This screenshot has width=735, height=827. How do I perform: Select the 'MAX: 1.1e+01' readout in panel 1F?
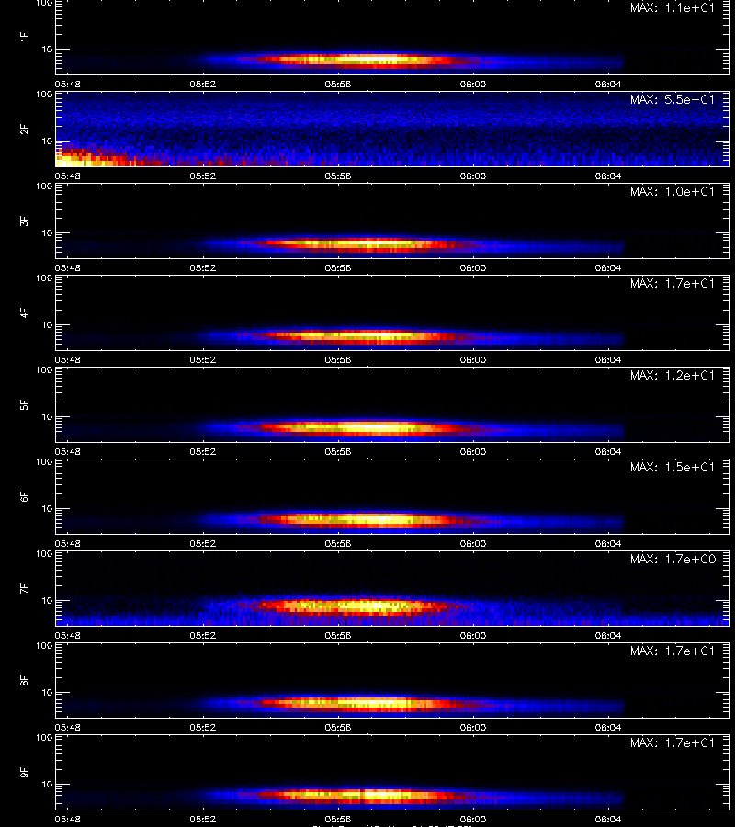click(673, 8)
